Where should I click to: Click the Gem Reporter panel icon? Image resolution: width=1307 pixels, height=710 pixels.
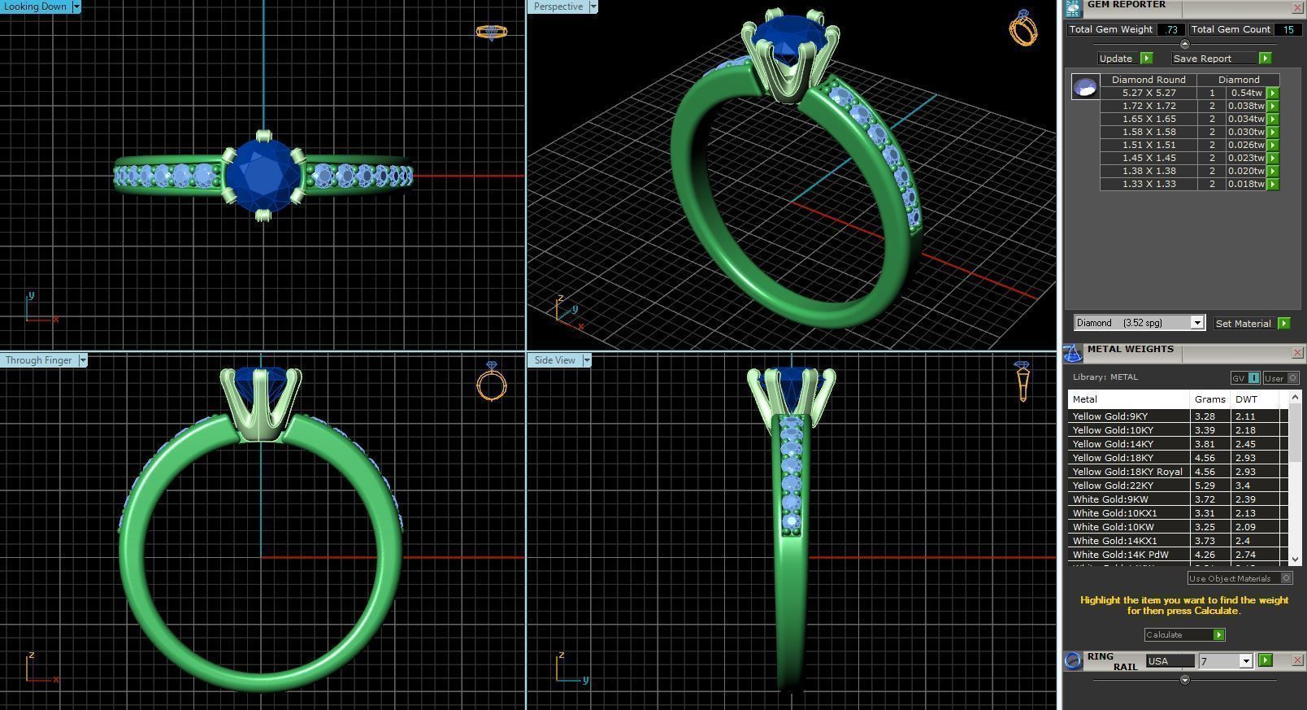pyautogui.click(x=1073, y=8)
